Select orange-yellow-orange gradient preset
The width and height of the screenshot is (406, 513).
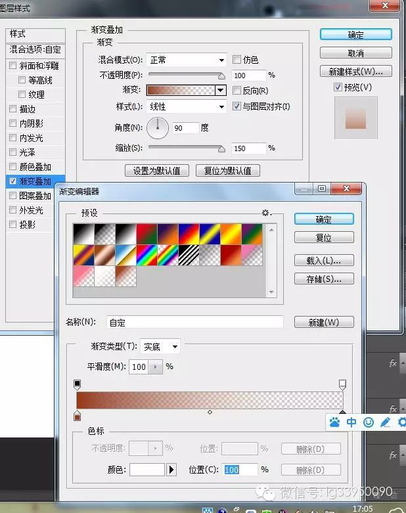coord(231,234)
